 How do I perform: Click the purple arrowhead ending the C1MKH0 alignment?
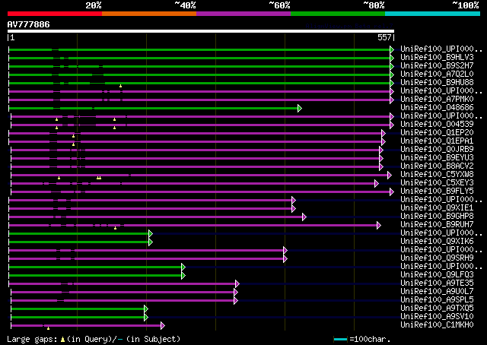point(163,326)
